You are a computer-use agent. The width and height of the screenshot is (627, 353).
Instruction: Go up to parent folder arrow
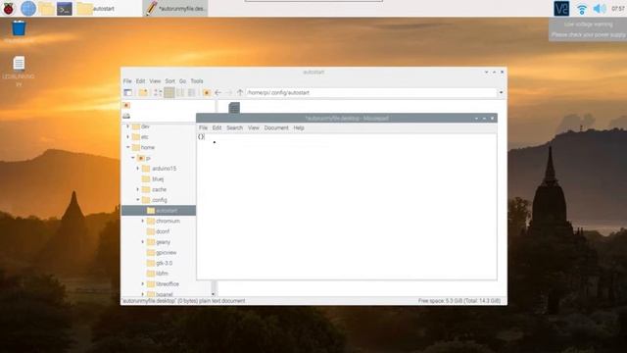point(240,92)
